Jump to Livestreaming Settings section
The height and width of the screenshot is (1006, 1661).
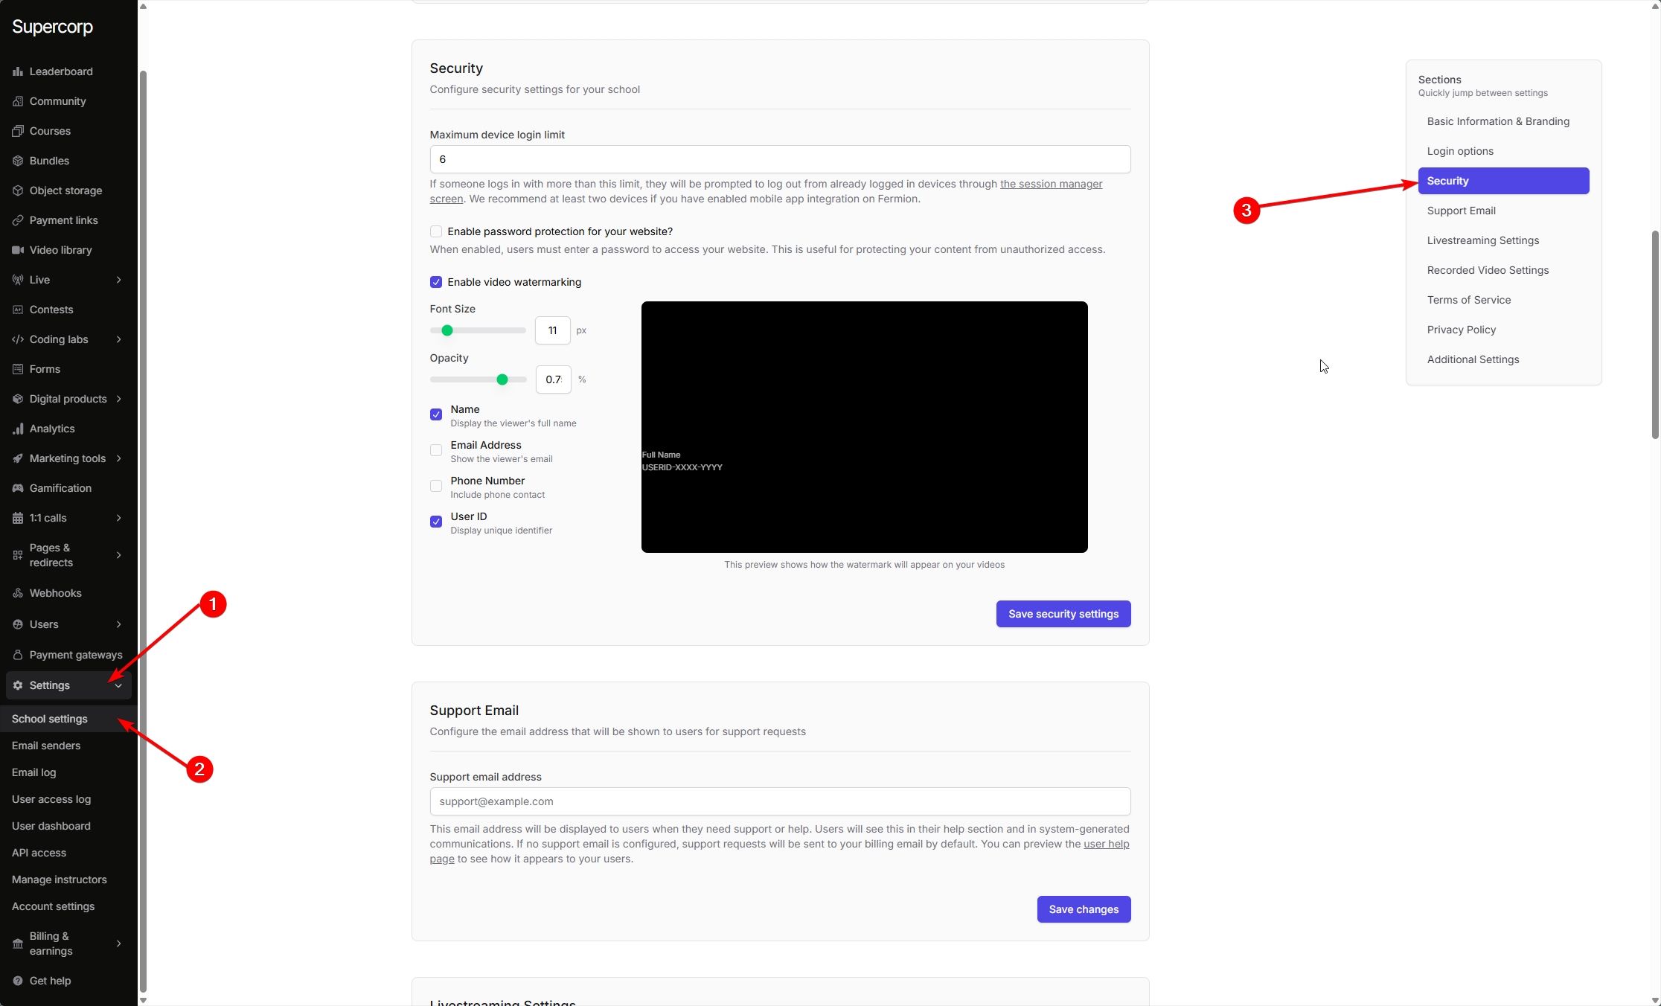click(x=1482, y=240)
